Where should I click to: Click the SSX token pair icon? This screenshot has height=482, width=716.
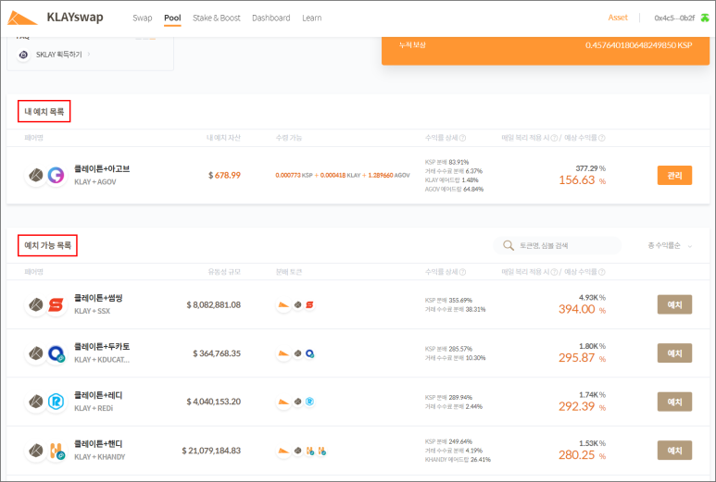[x=56, y=304]
